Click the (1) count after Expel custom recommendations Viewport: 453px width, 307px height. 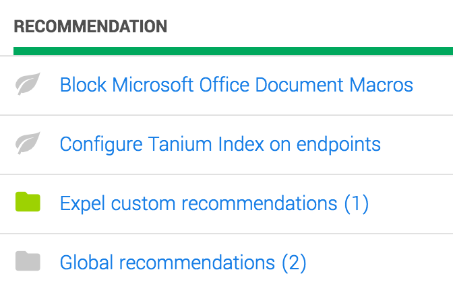coord(357,204)
